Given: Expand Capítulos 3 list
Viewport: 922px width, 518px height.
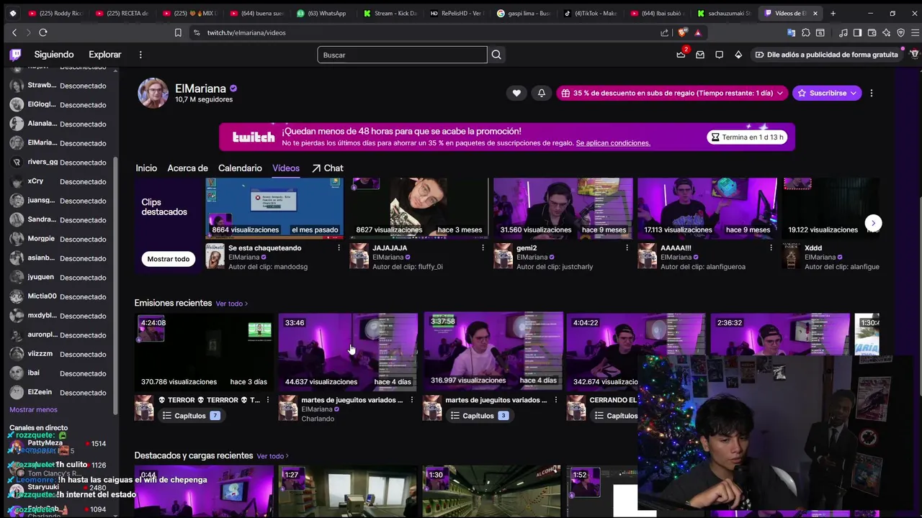Looking at the screenshot, I should (480, 416).
